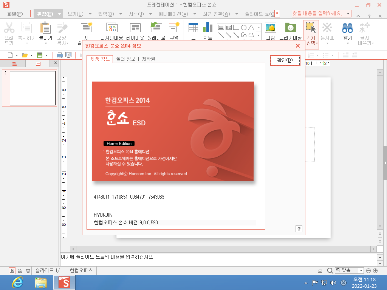Open the zoom level 쪽 맞춤 combo box
Image resolution: width=387 pixels, height=290 pixels.
tap(349, 270)
